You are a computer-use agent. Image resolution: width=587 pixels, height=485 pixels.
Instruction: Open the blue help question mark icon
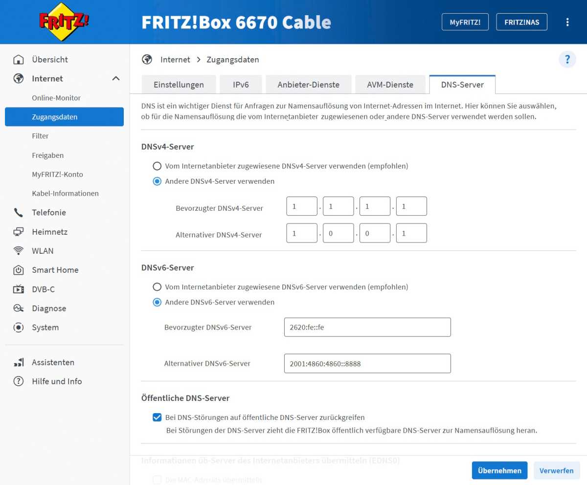pos(567,60)
